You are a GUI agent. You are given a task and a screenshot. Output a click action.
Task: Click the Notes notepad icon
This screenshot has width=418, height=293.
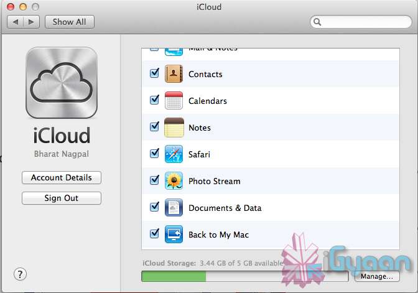point(174,128)
